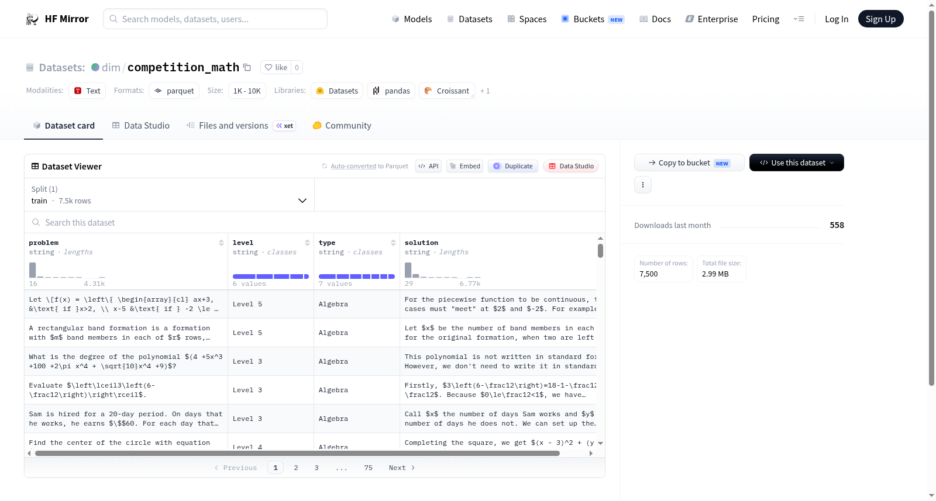Open Docs in the top navigation

click(655, 19)
